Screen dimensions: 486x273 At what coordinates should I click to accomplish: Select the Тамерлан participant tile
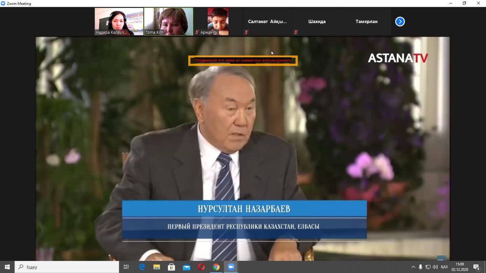pyautogui.click(x=366, y=22)
